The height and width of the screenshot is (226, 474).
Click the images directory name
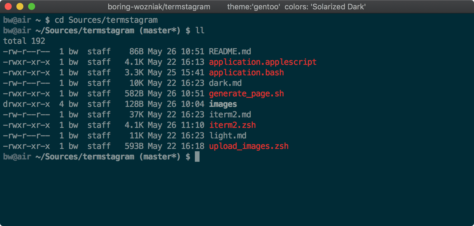click(223, 104)
